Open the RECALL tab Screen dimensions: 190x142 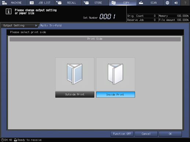pyautogui.click(x=68, y=3)
